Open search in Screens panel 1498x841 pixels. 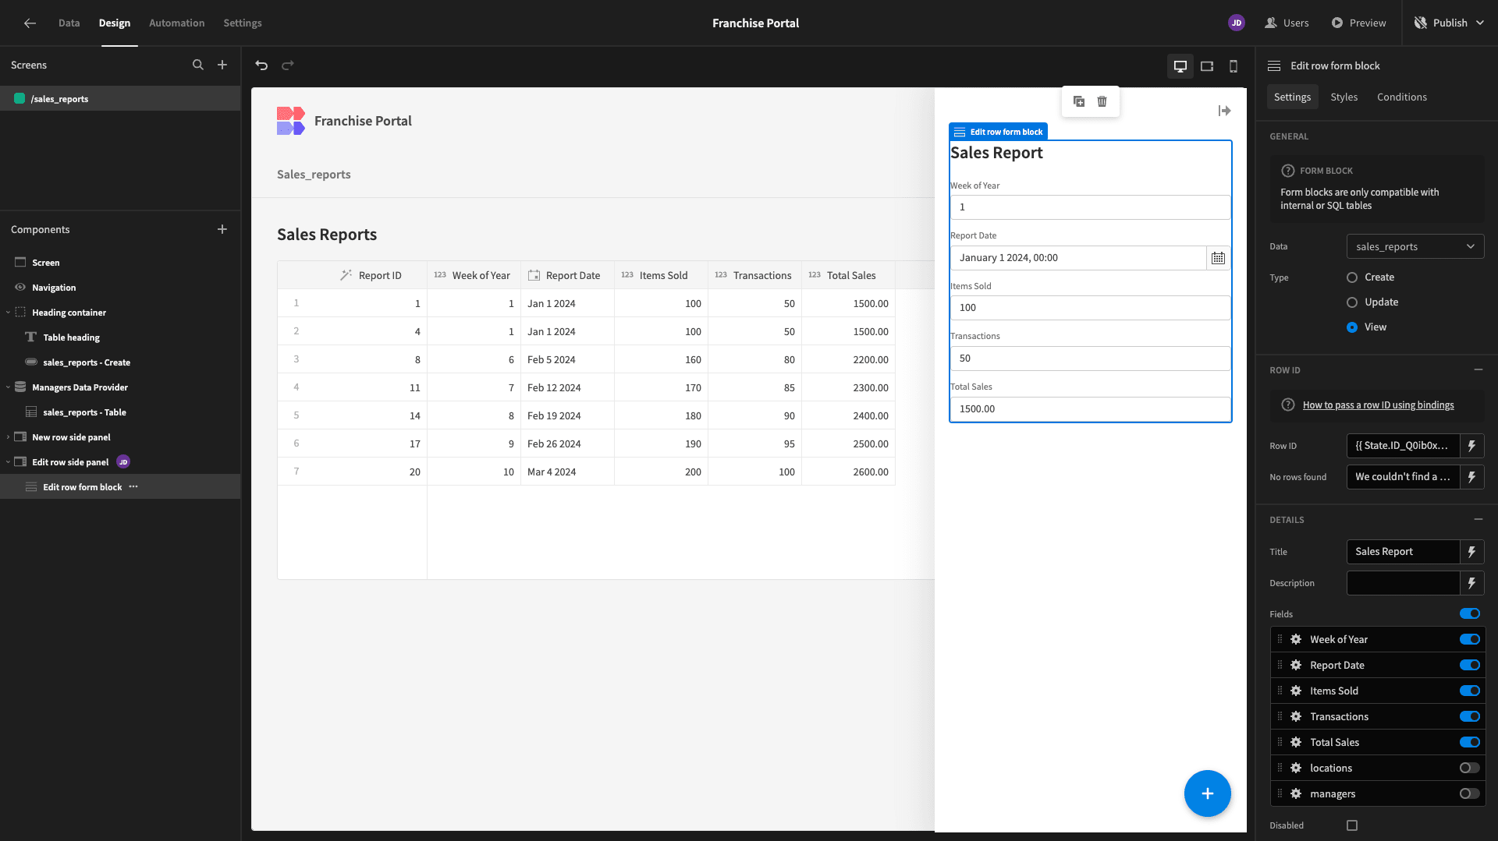[198, 65]
